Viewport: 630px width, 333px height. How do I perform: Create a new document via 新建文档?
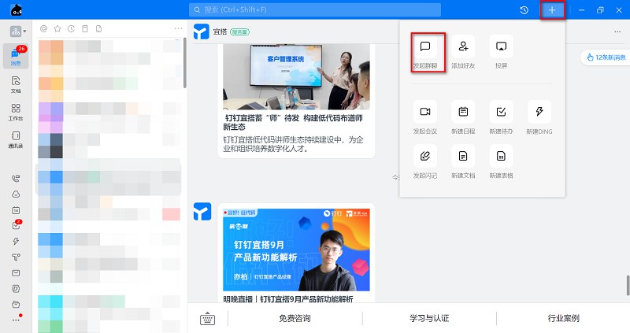(x=463, y=162)
